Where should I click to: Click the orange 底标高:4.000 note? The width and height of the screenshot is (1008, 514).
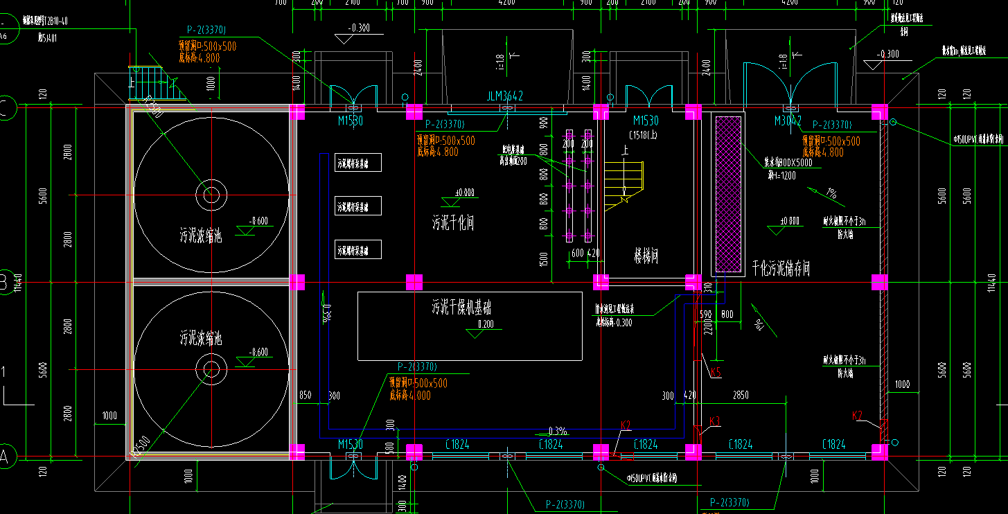click(x=409, y=396)
